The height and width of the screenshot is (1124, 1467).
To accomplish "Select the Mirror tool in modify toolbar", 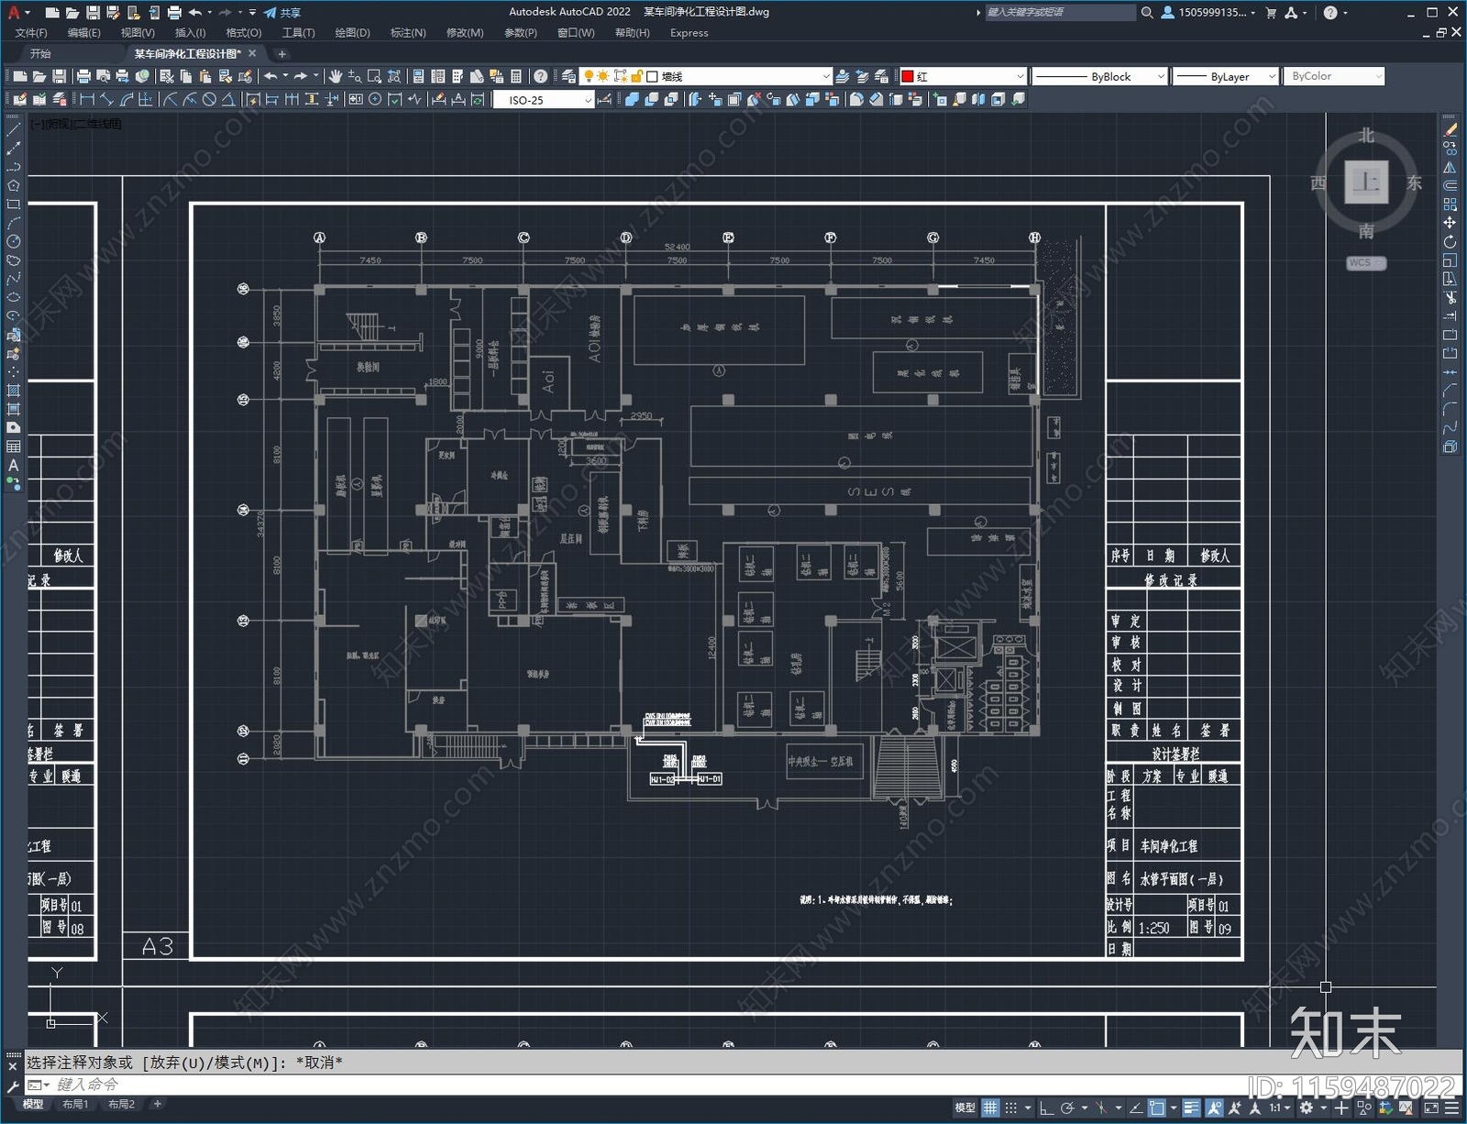I will pyautogui.click(x=1450, y=167).
